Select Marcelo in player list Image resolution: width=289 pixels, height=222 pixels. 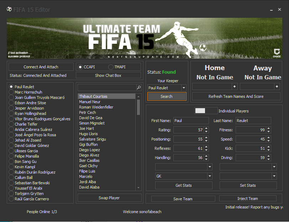click(107, 176)
